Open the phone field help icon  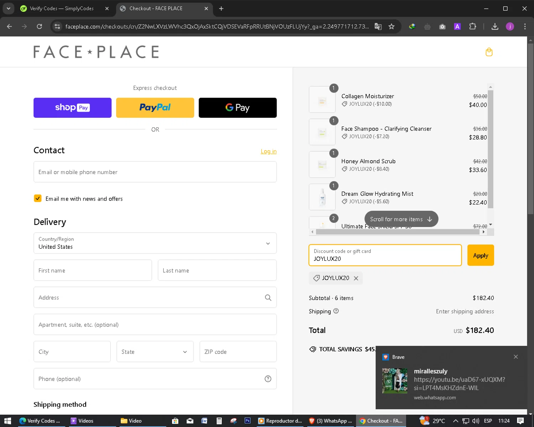pos(268,379)
